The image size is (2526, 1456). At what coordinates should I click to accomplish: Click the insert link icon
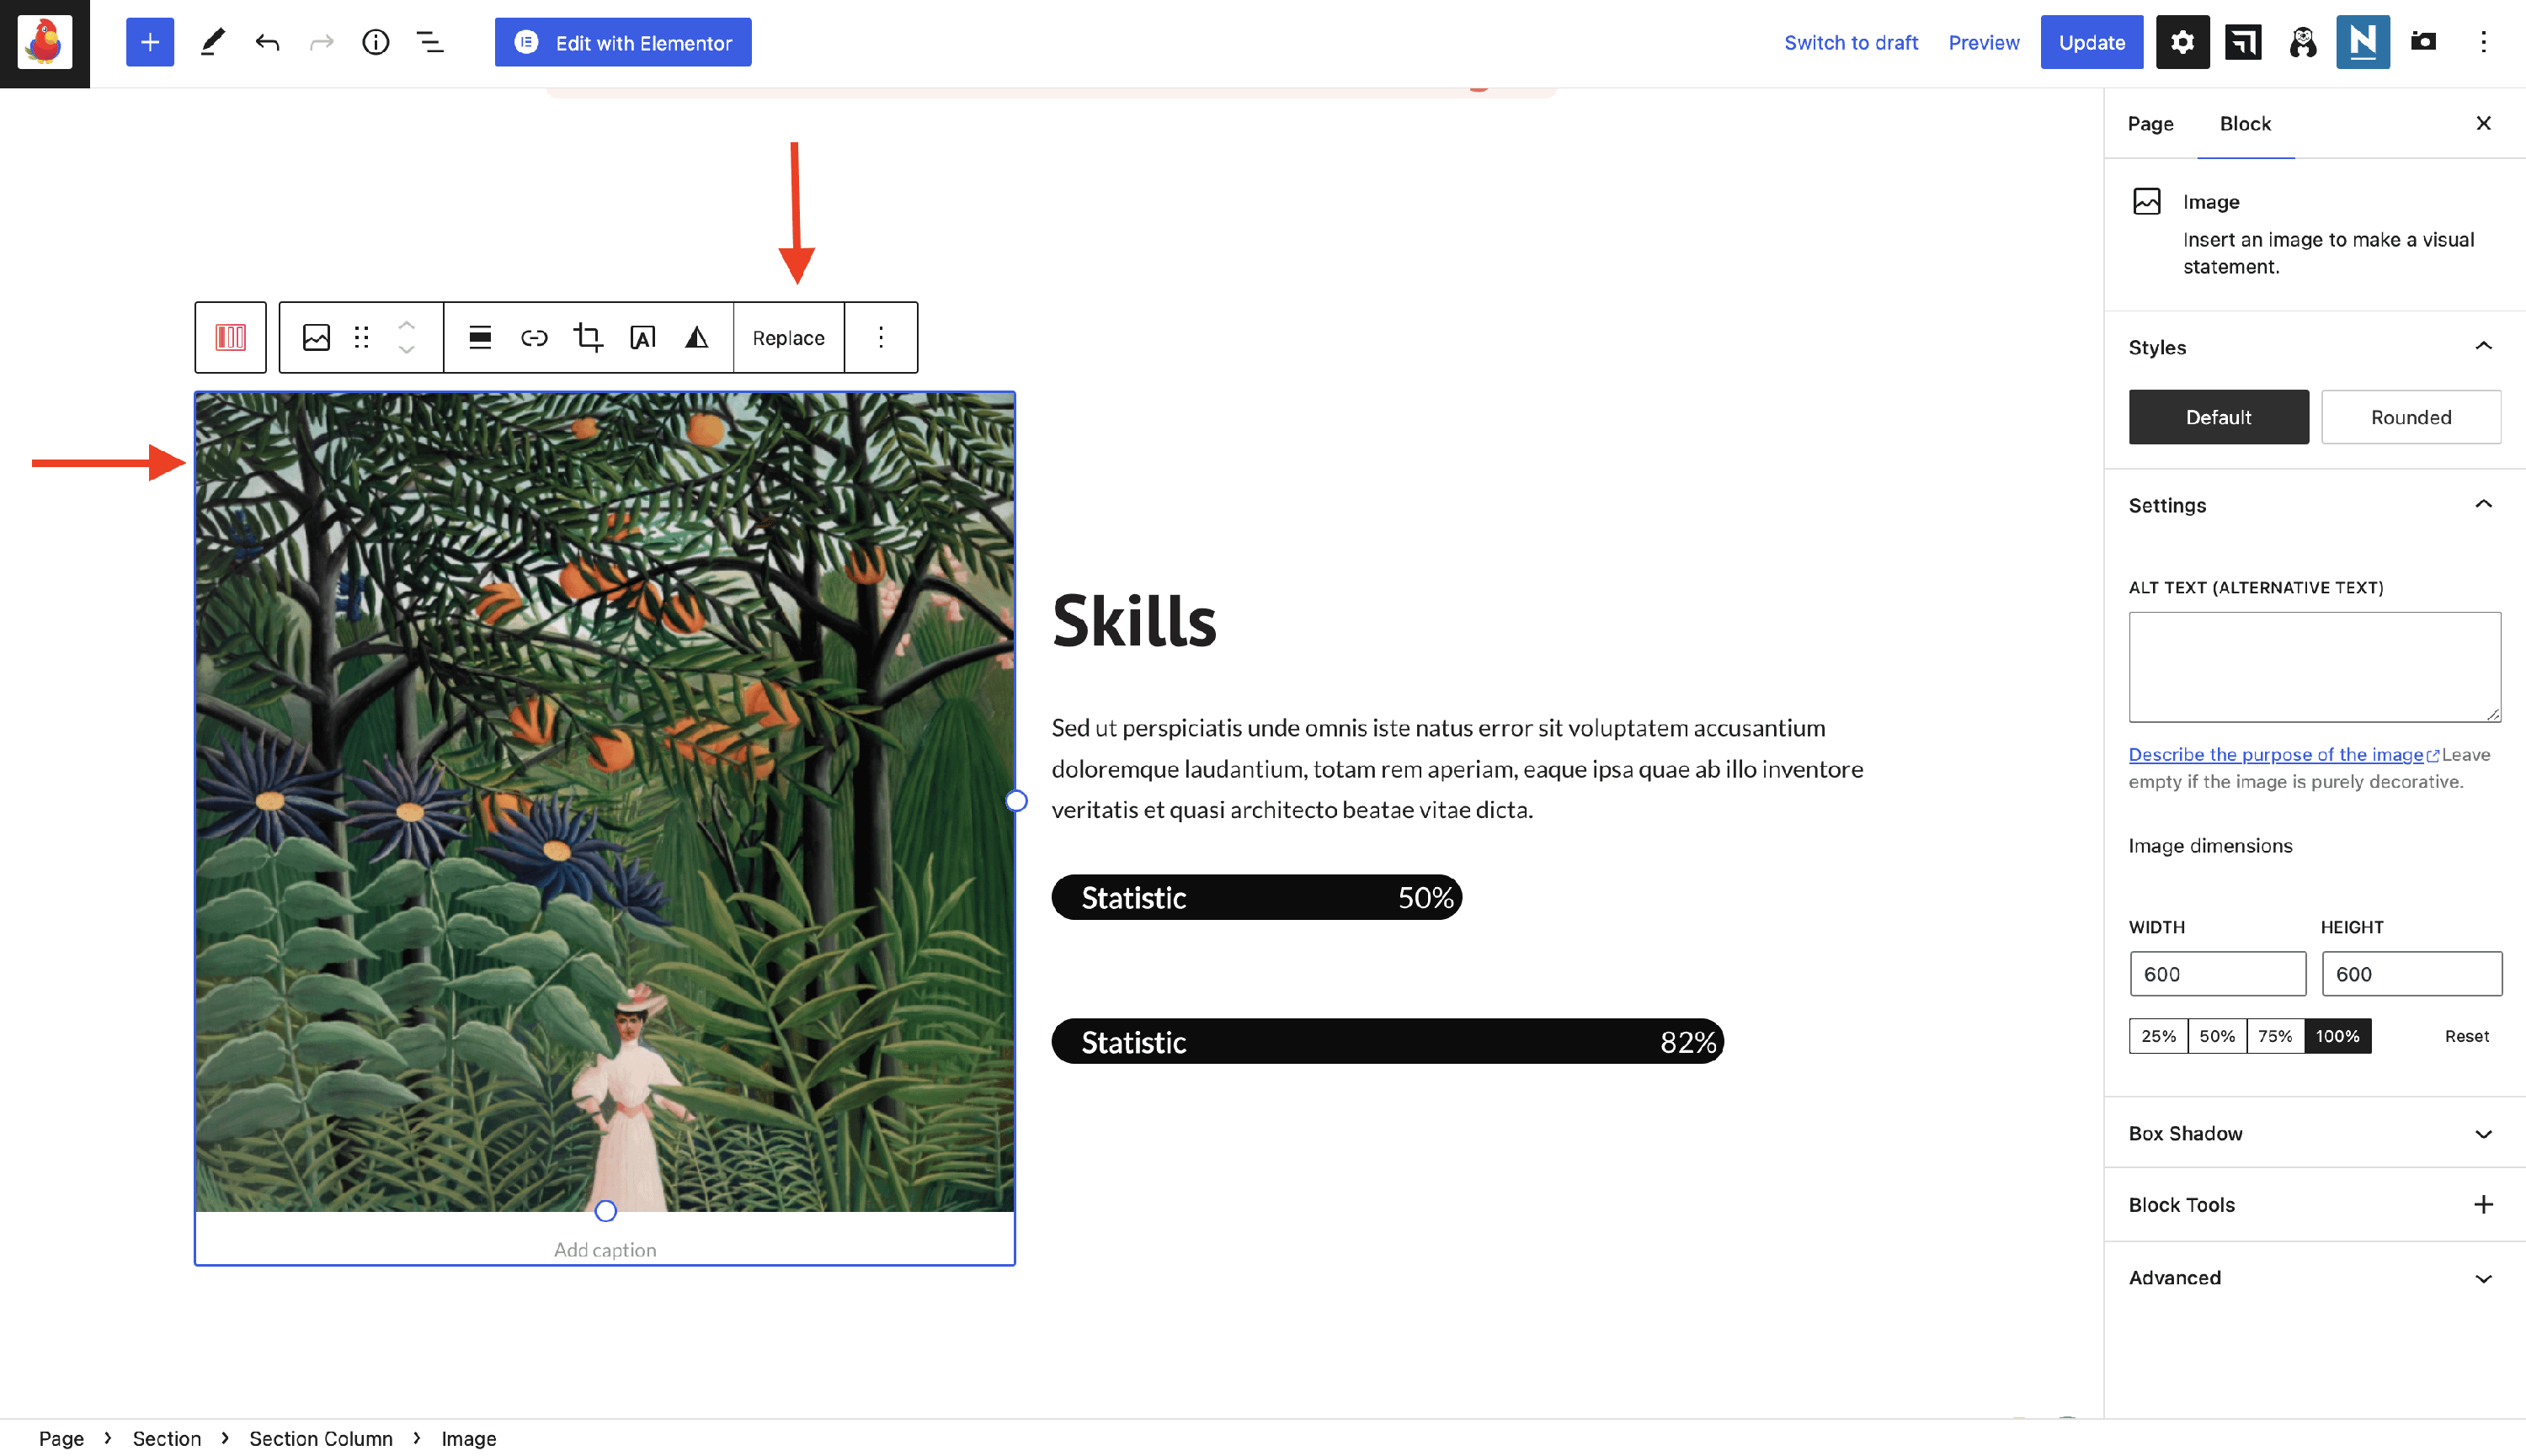534,338
